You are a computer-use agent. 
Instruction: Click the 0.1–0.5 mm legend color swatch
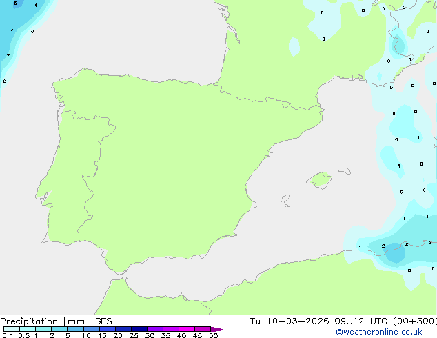coord(12,329)
